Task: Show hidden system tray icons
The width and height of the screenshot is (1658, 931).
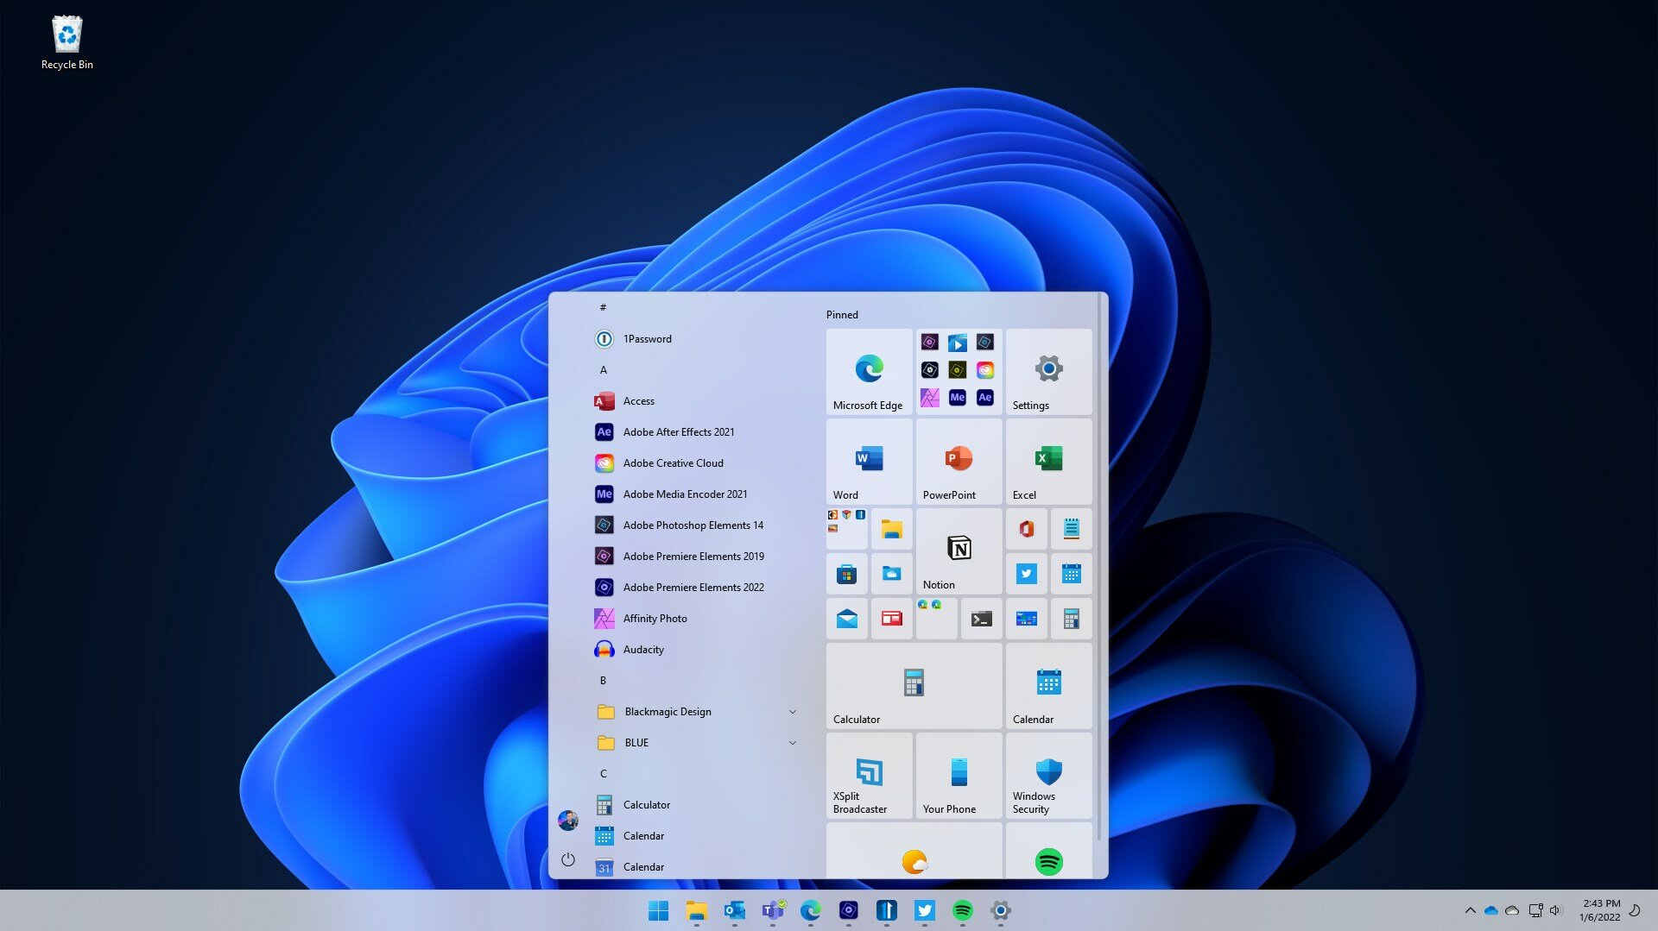Action: click(1470, 910)
